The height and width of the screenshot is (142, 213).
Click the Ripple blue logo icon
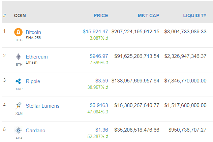(x=18, y=81)
